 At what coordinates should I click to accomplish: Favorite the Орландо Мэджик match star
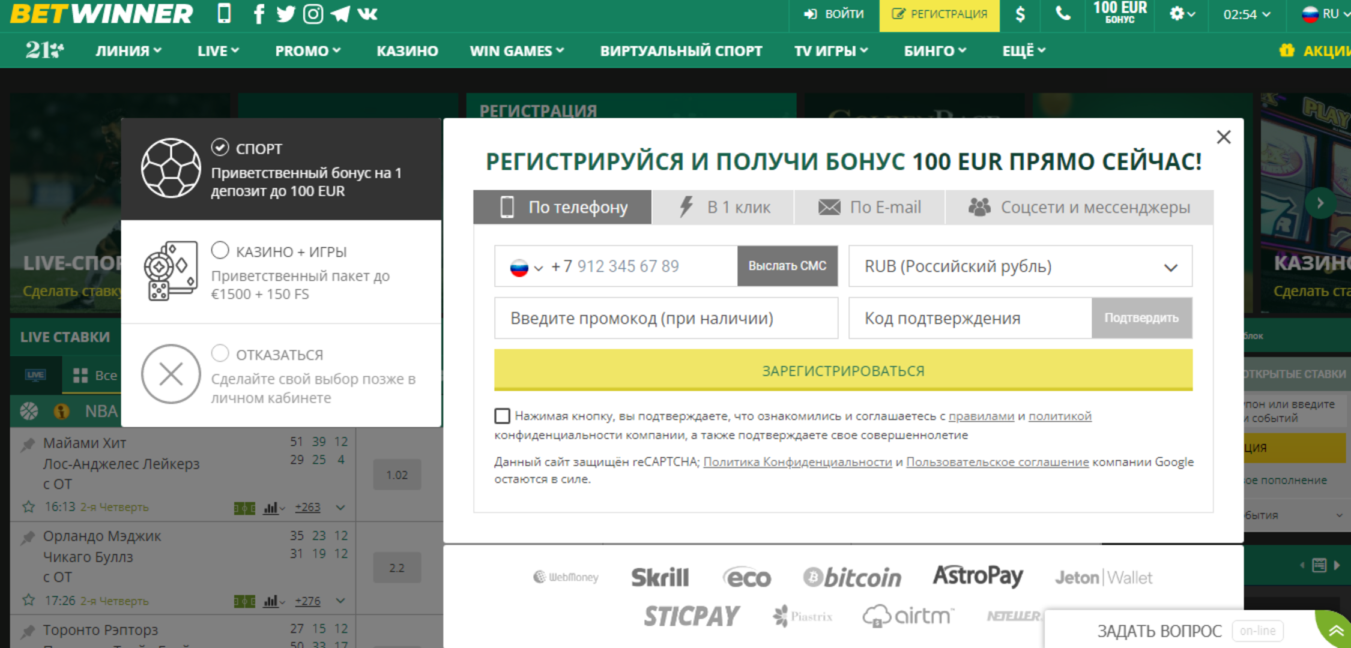[28, 600]
